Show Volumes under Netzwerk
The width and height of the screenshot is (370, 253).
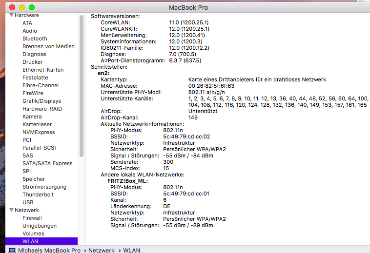33,233
